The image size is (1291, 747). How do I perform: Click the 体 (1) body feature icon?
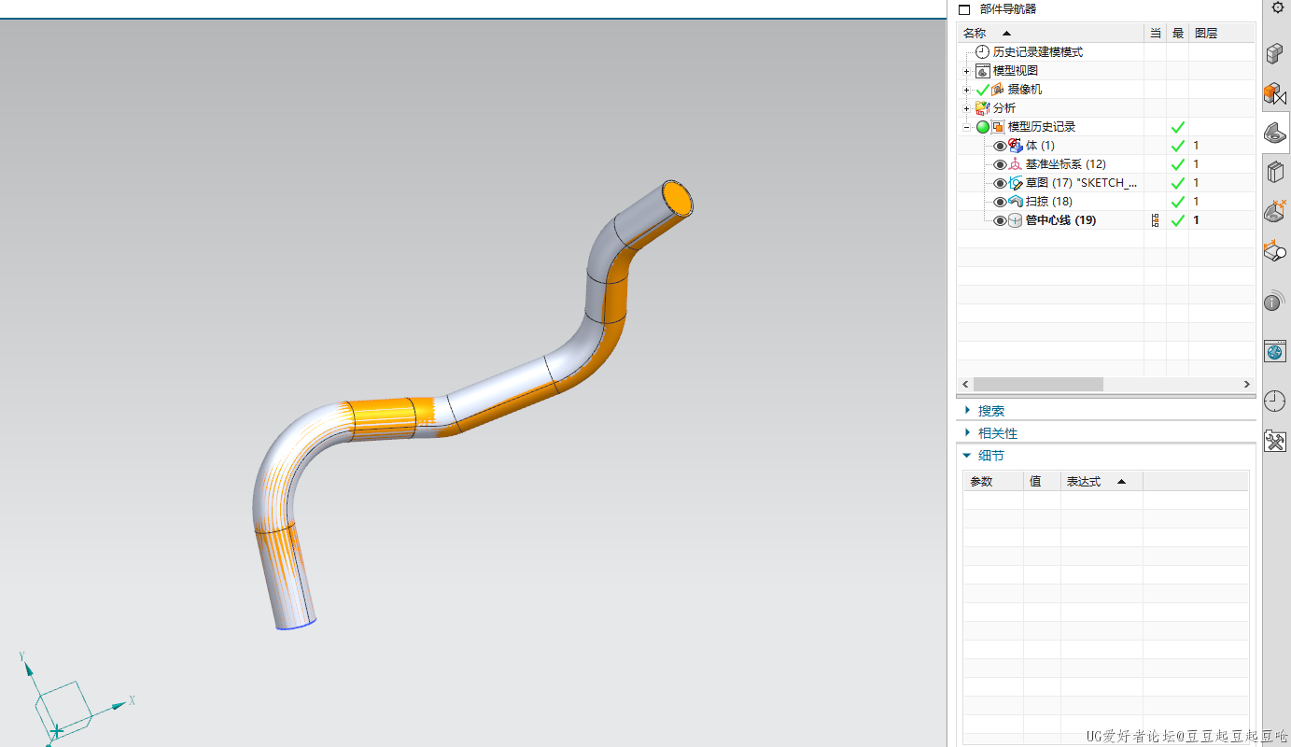[1016, 146]
